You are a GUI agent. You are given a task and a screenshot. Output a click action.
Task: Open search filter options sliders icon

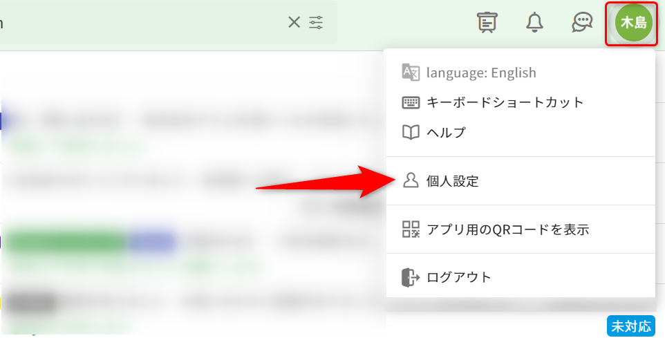pyautogui.click(x=316, y=22)
